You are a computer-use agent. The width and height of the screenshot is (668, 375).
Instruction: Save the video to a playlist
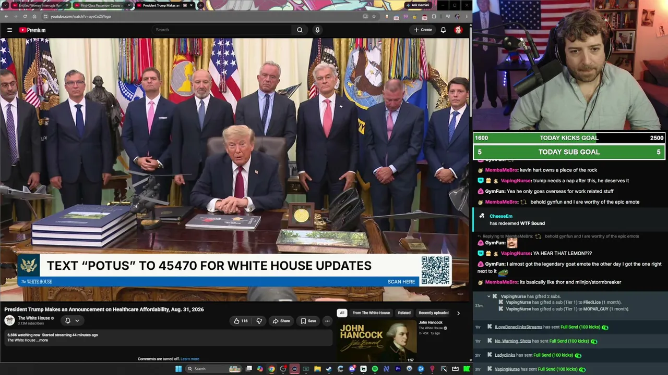click(308, 321)
